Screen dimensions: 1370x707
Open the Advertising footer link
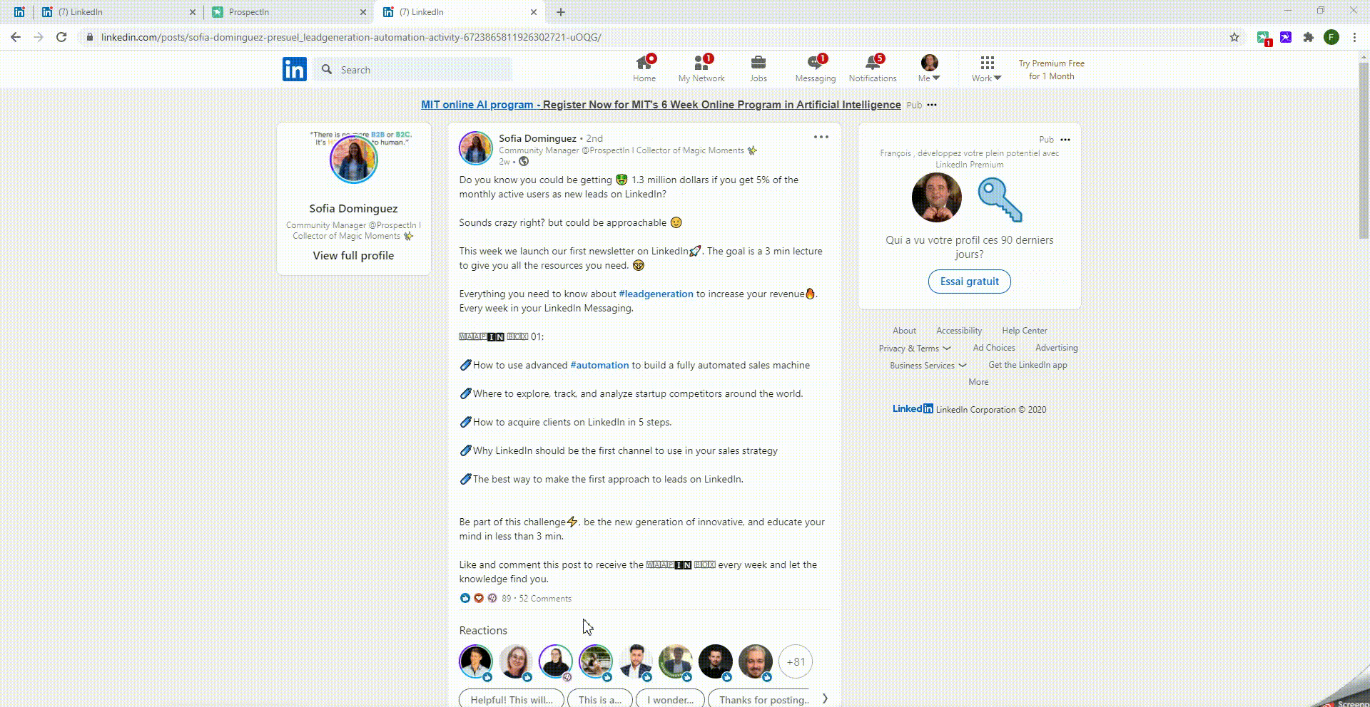[x=1057, y=348]
